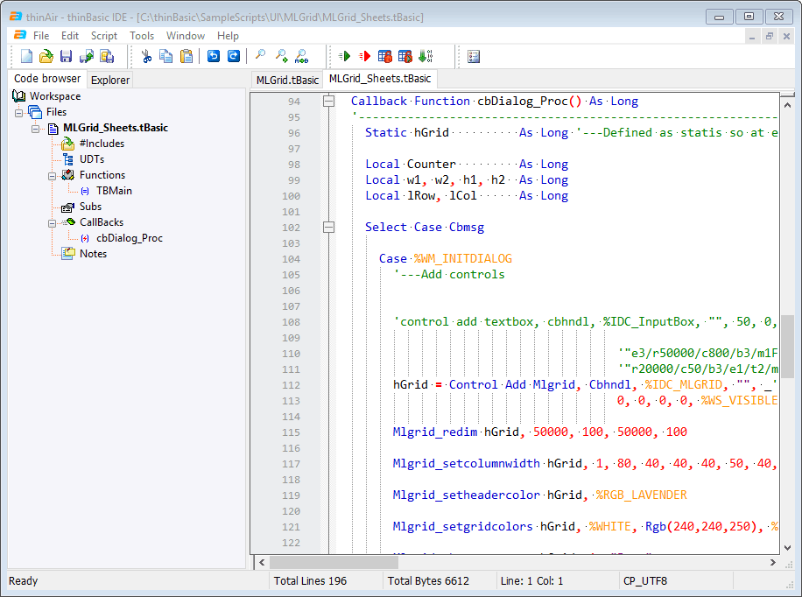Screen dimensions: 802x597
Task: Open the Script menu
Action: pyautogui.click(x=104, y=36)
